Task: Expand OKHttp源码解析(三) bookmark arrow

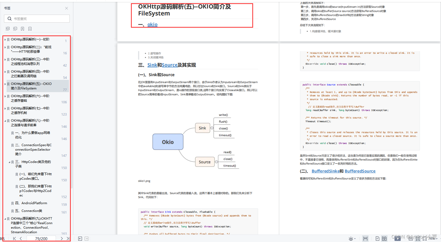Action: pyautogui.click(x=5, y=59)
